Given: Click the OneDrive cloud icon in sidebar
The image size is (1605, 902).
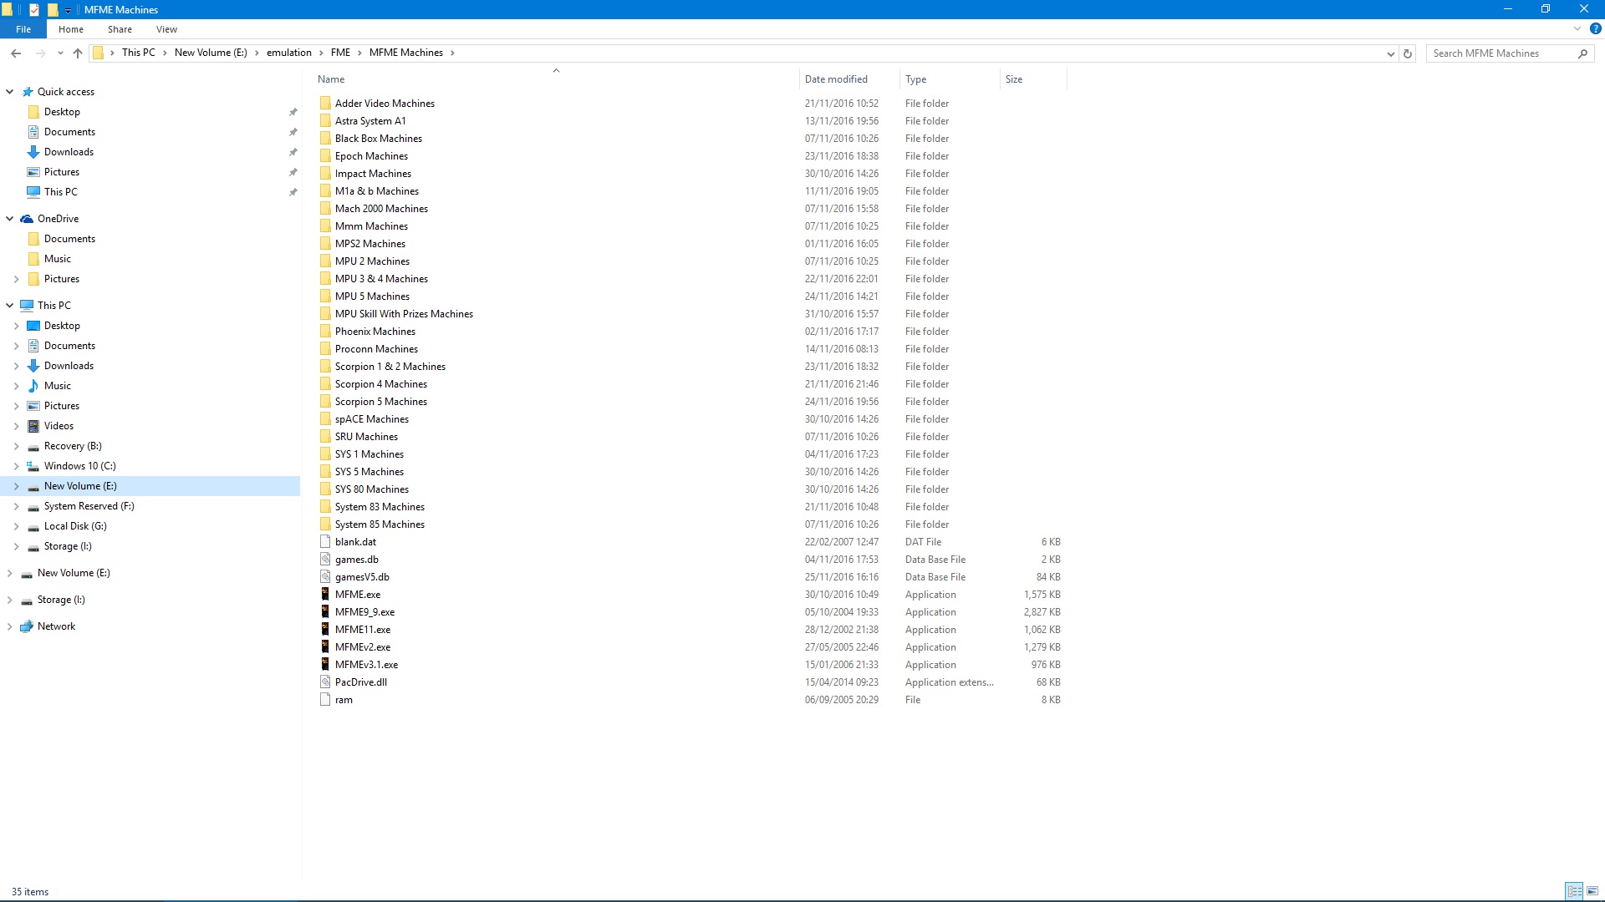Looking at the screenshot, I should pyautogui.click(x=27, y=219).
